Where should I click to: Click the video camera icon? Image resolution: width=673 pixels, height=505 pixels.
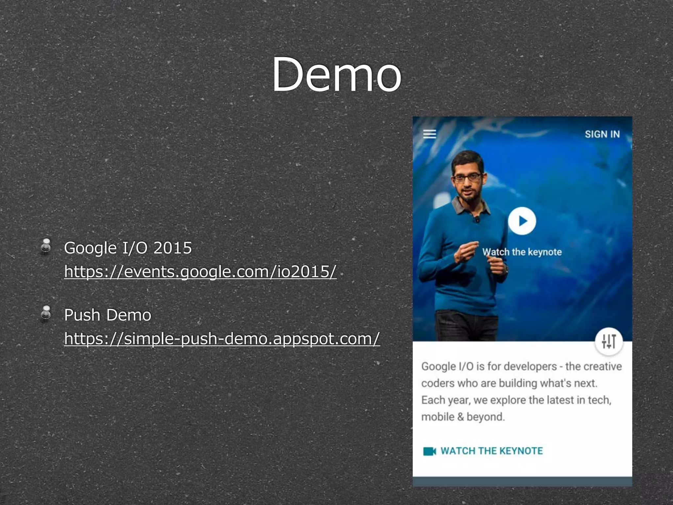[x=429, y=451]
